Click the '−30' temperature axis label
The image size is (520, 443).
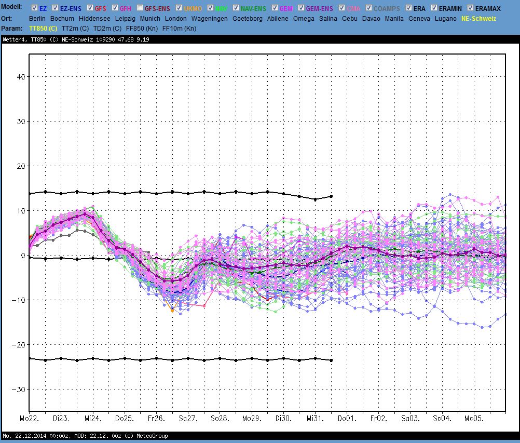(x=19, y=389)
